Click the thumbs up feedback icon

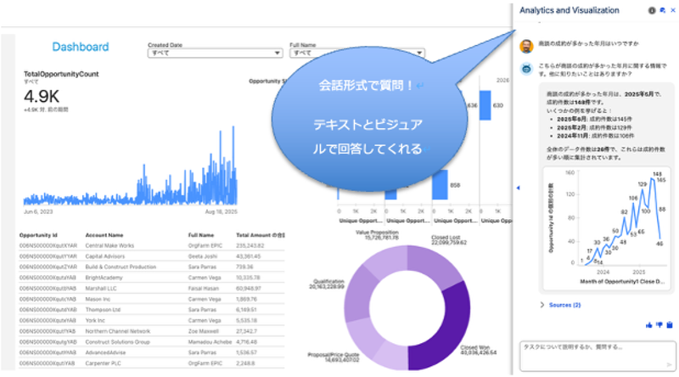click(x=649, y=324)
